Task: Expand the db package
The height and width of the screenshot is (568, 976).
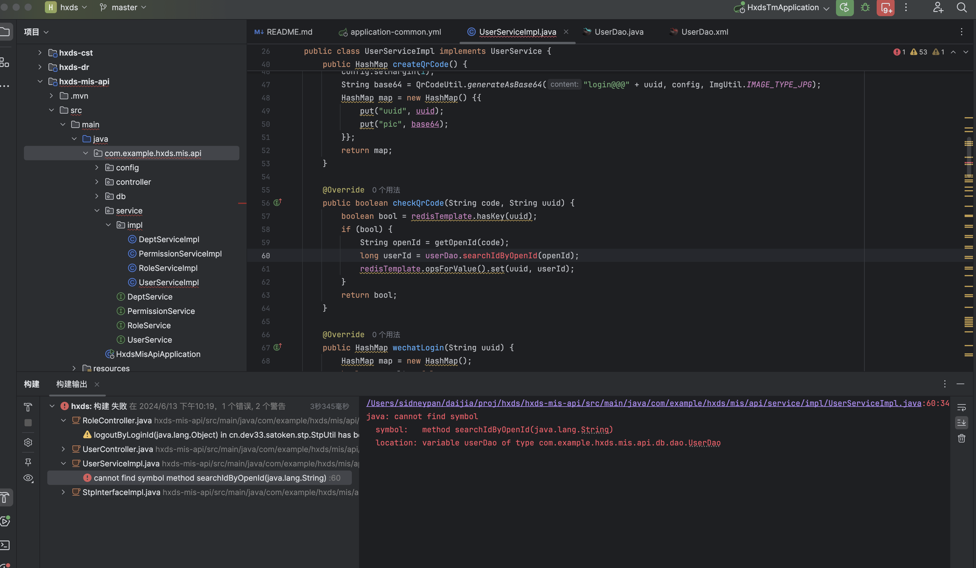Action: 97,196
